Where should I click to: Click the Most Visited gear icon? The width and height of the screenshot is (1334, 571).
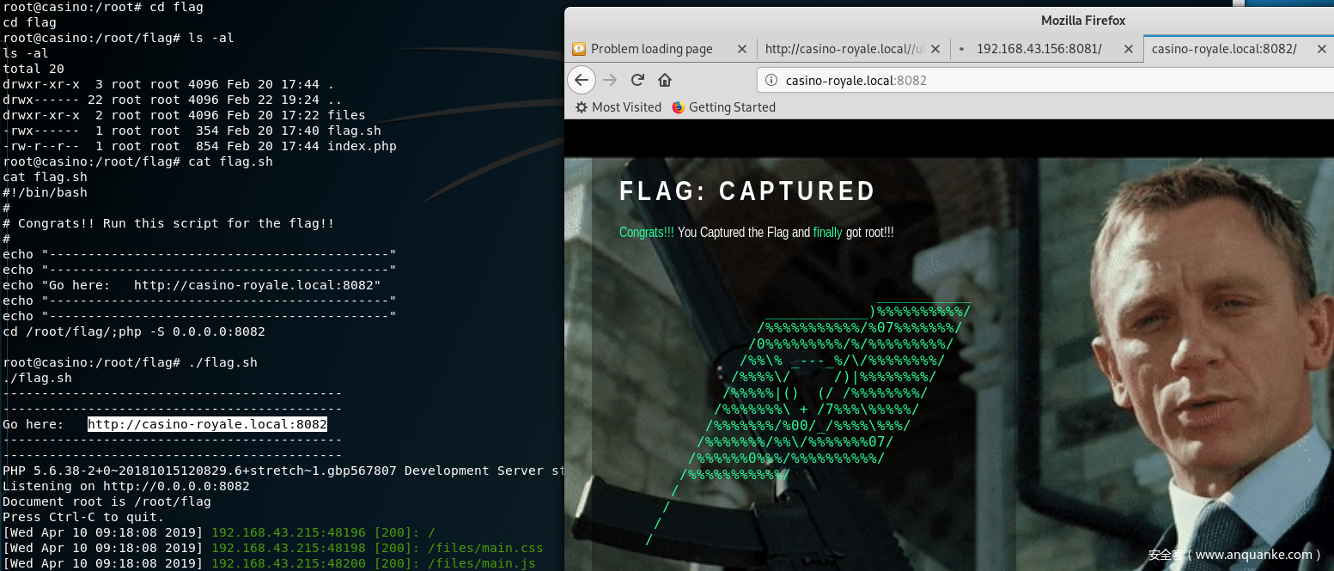582,107
